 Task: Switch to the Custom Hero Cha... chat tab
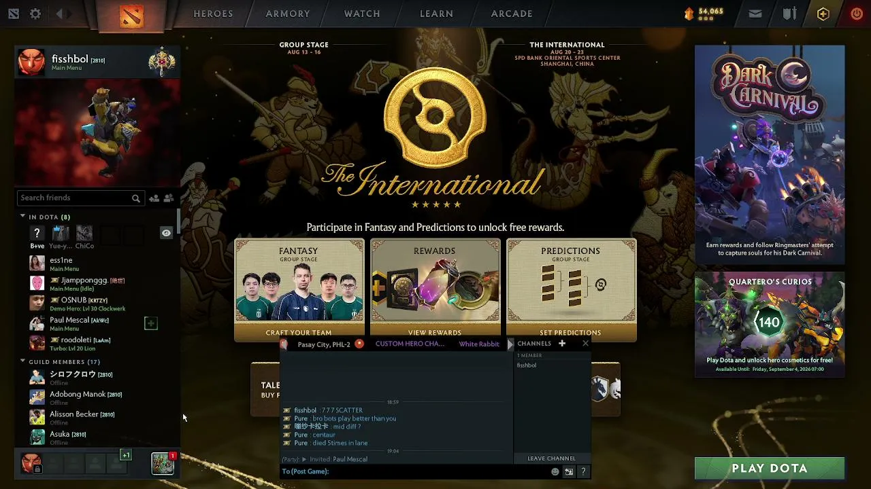point(410,344)
